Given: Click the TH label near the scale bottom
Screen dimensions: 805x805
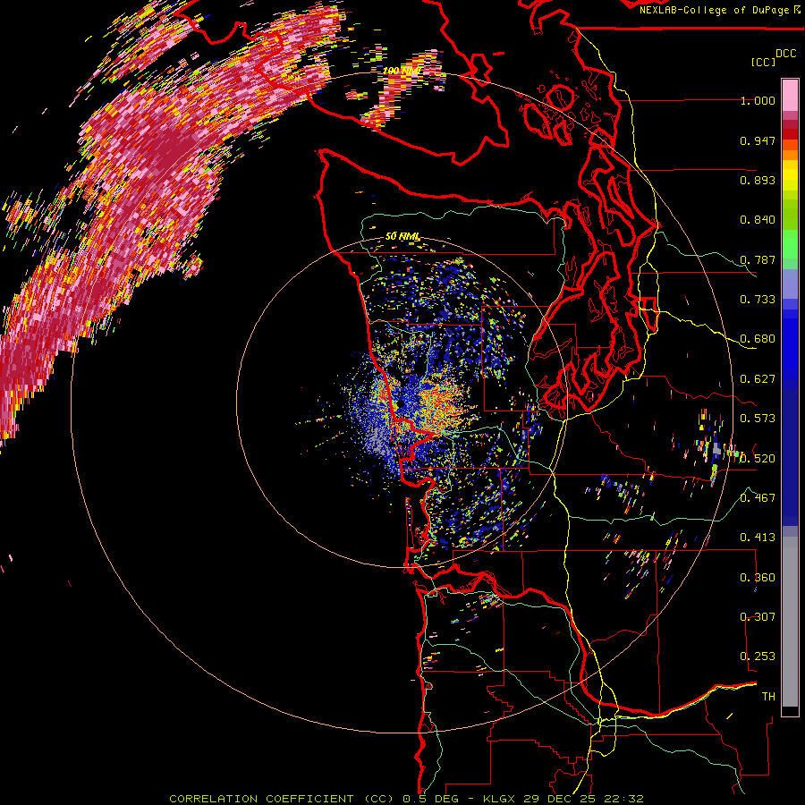Looking at the screenshot, I should (x=768, y=696).
